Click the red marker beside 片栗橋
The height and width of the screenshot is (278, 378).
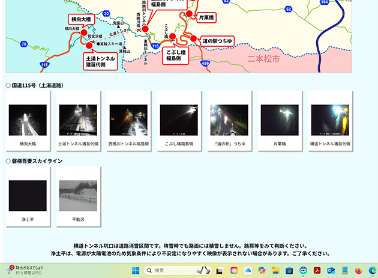[x=189, y=14]
